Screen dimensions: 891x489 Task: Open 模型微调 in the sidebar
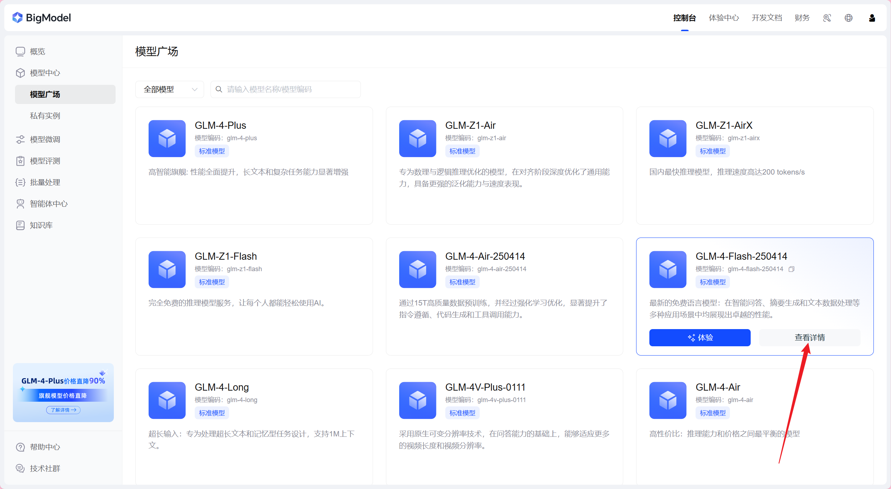coord(45,140)
